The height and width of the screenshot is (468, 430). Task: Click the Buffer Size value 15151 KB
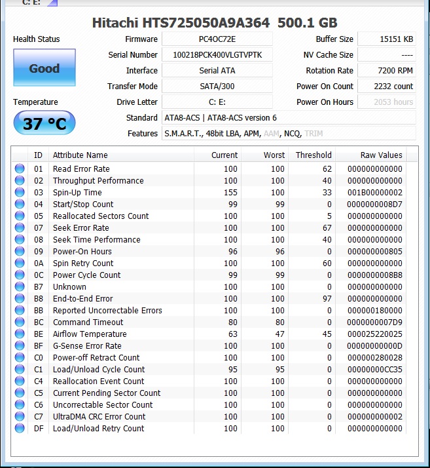click(x=387, y=39)
